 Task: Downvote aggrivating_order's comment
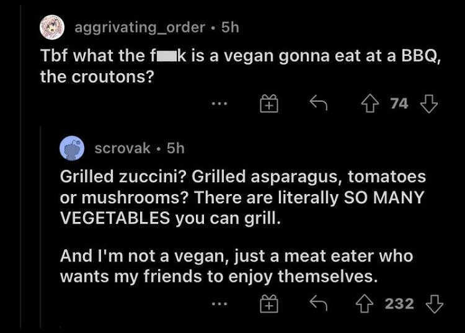tap(429, 104)
